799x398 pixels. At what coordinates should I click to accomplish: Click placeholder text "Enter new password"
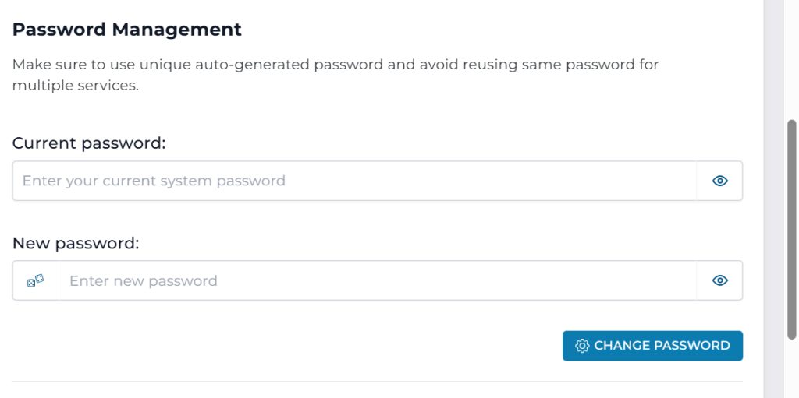pos(144,280)
